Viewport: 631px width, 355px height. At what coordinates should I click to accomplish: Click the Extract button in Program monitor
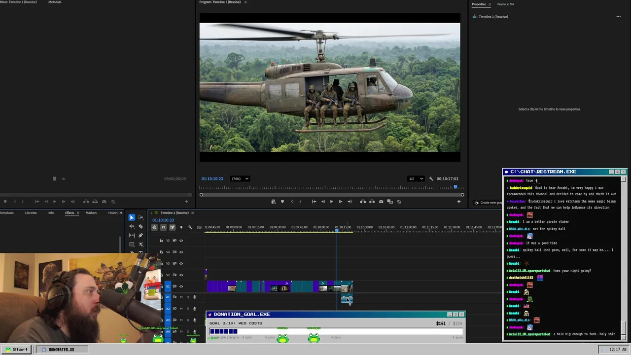point(372,201)
